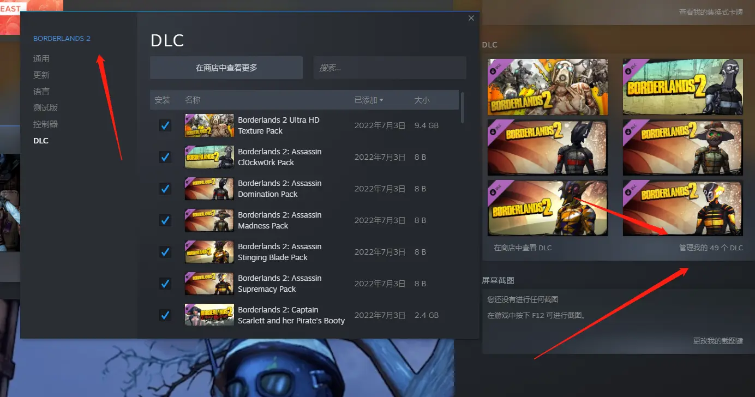
Task: Click the 9.4 GB size value
Action: (x=427, y=125)
